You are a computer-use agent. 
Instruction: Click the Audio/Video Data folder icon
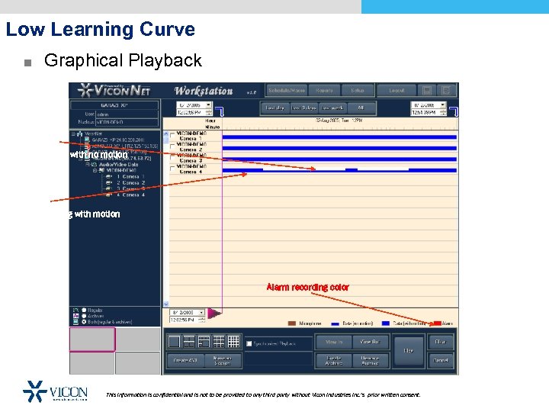pyautogui.click(x=94, y=164)
